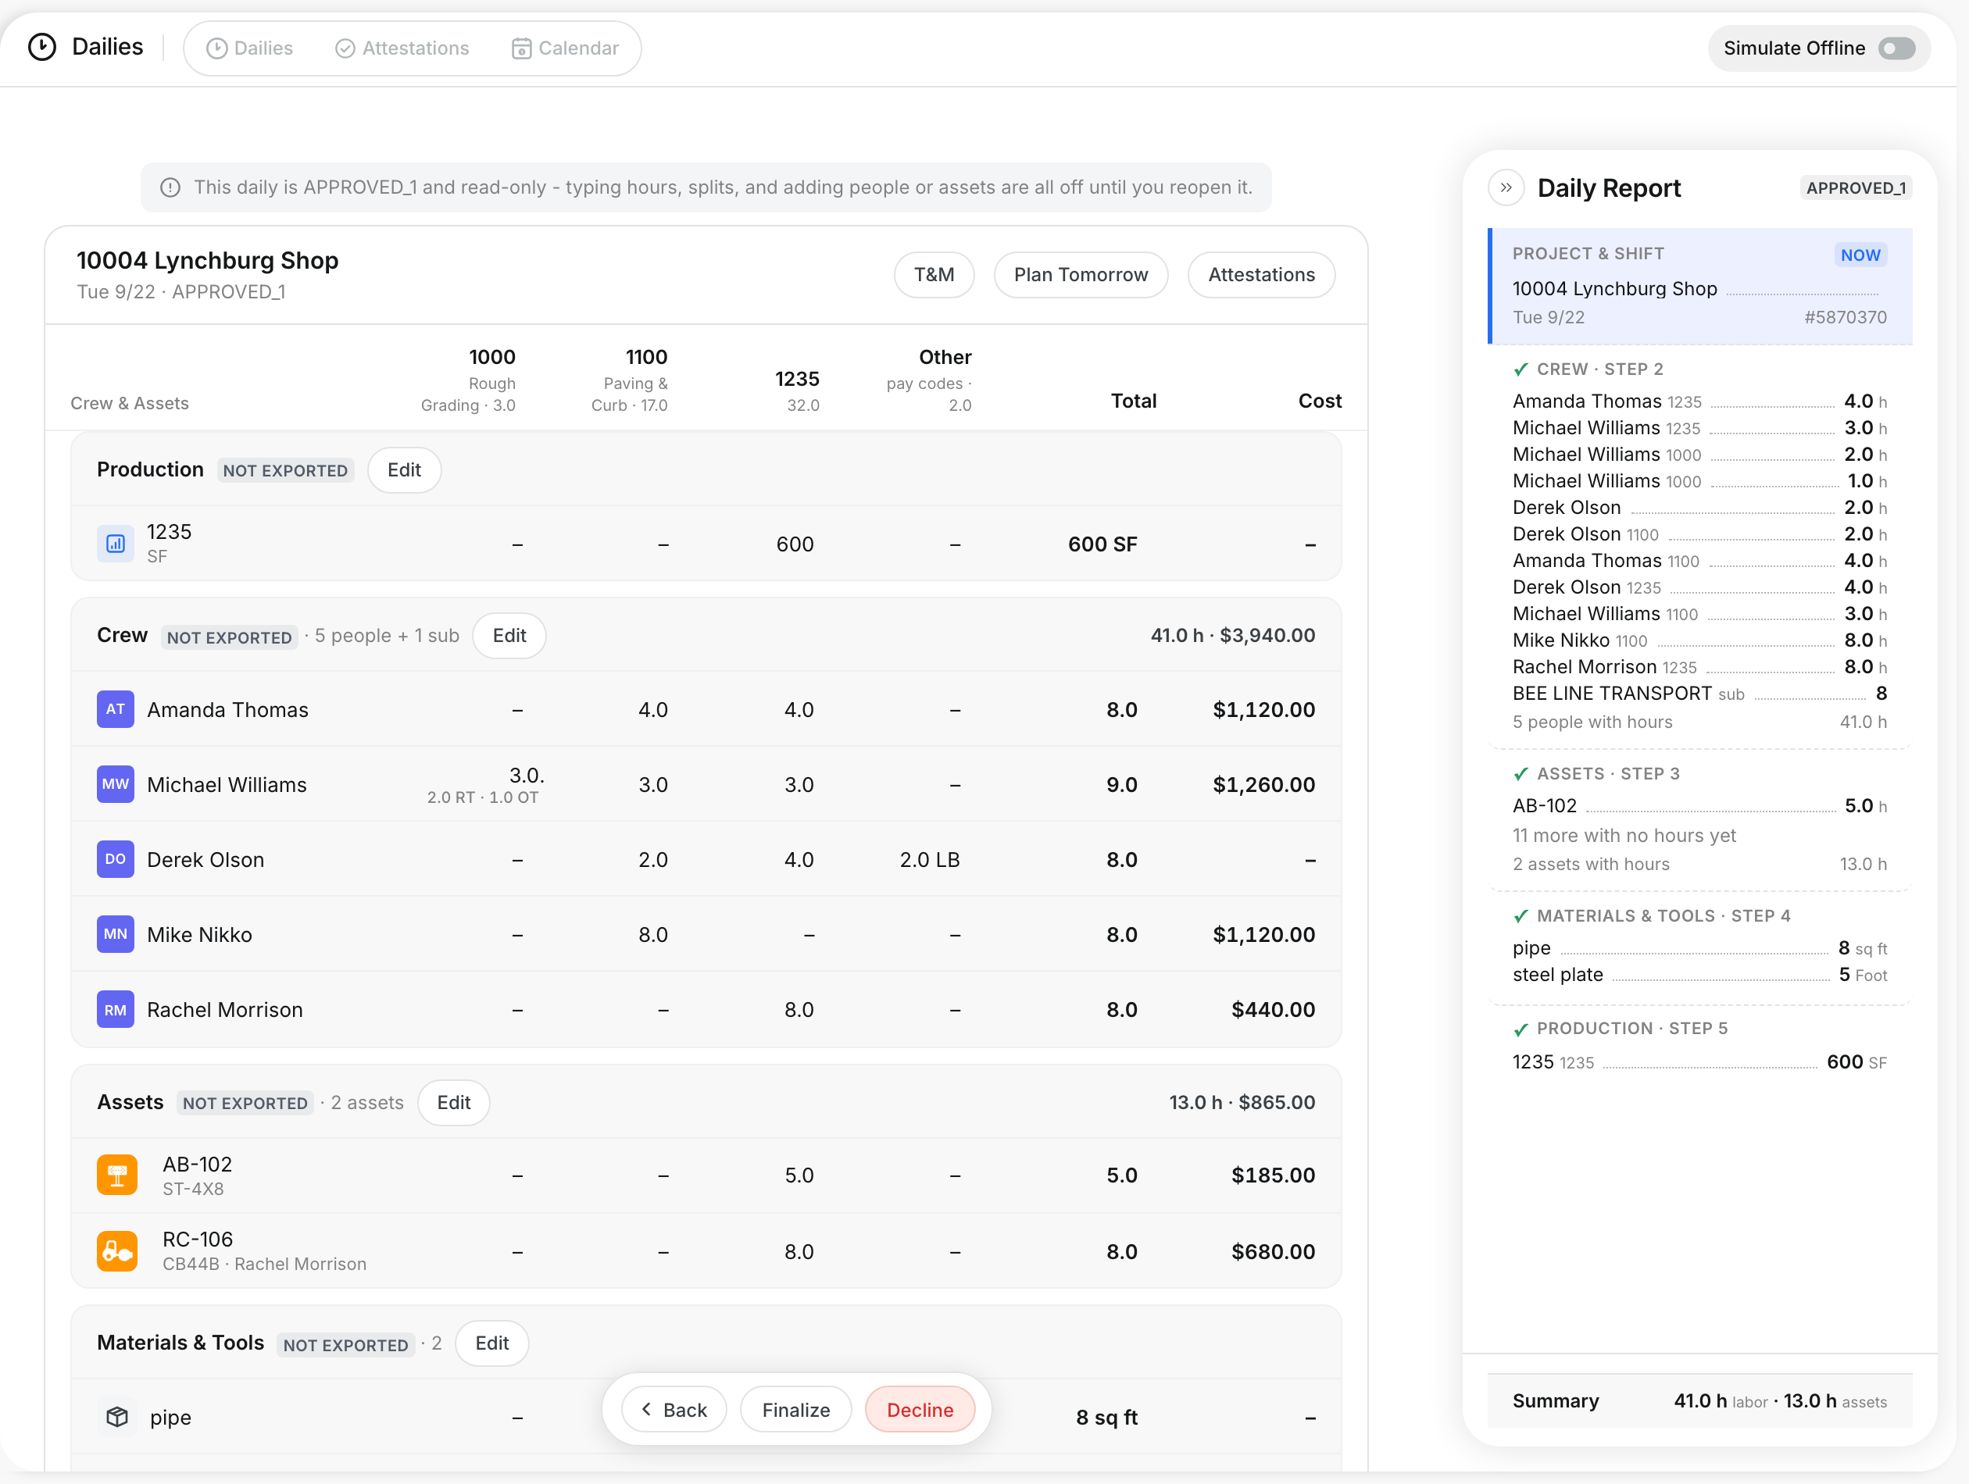
Task: Click the Assets Step 3 checkmark icon
Action: (x=1521, y=774)
